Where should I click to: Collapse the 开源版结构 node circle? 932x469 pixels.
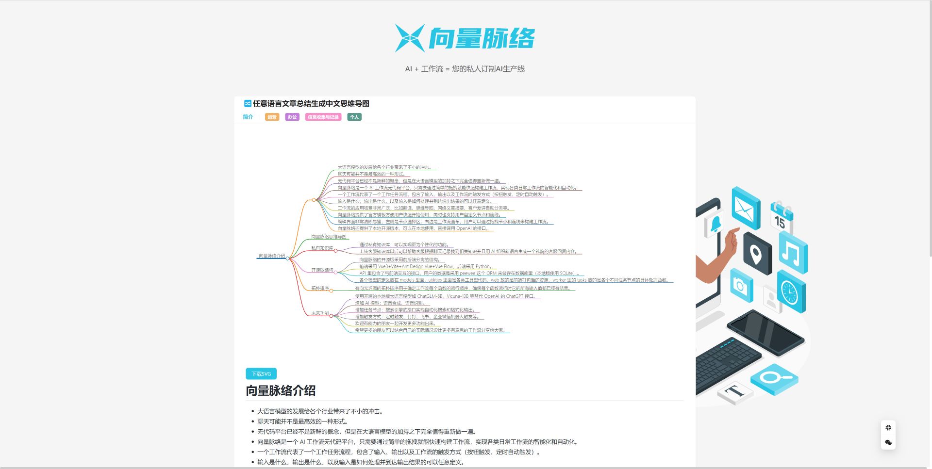pos(335,273)
